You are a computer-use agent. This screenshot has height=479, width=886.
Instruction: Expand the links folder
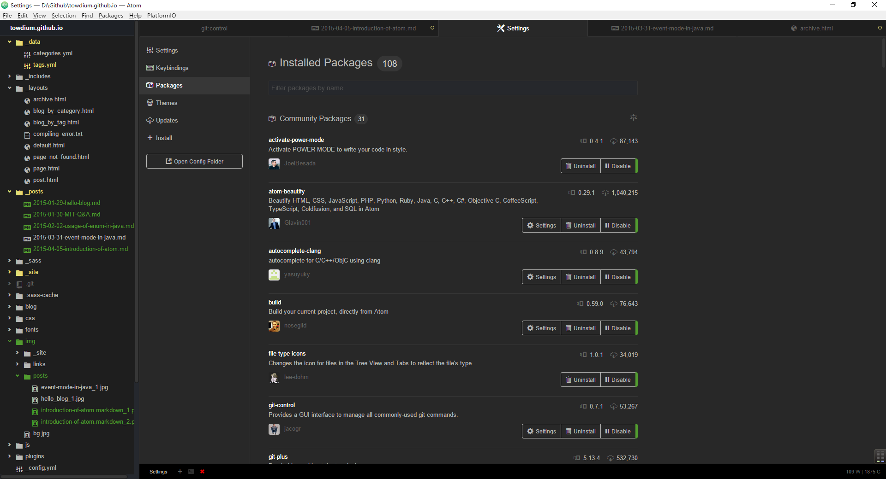pos(18,364)
